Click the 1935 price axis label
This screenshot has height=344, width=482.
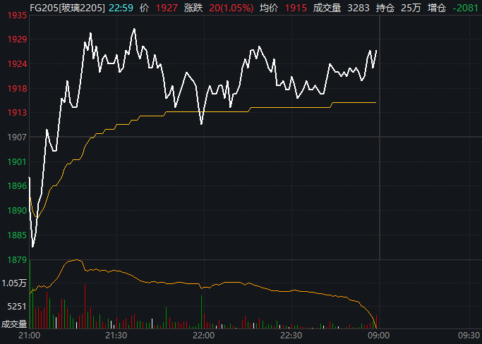click(13, 16)
